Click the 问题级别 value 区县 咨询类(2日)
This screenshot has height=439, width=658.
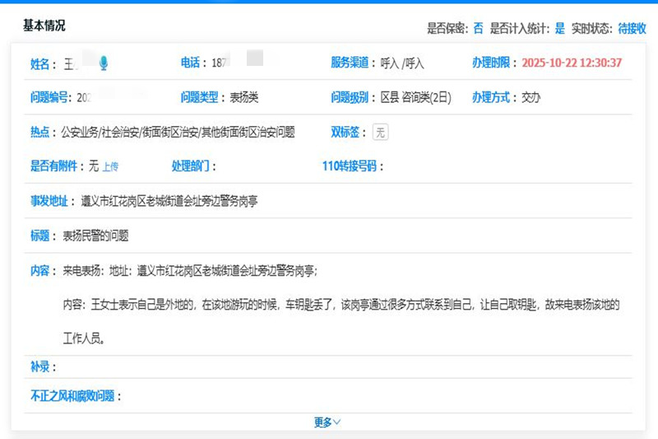pyautogui.click(x=415, y=97)
